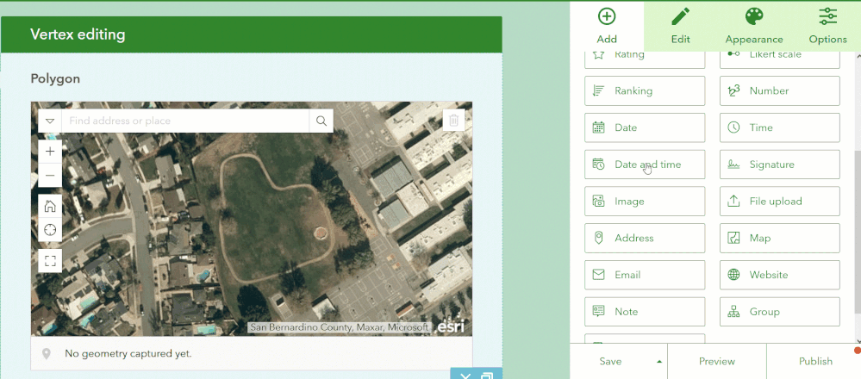Click the Edit pencil icon
861x379 pixels.
click(x=680, y=16)
